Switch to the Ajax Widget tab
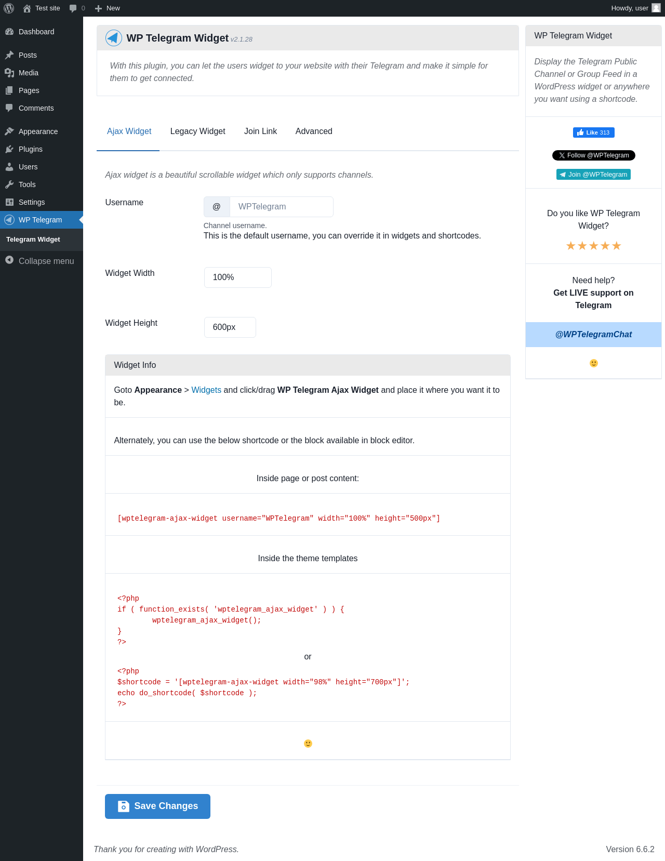 tap(129, 131)
